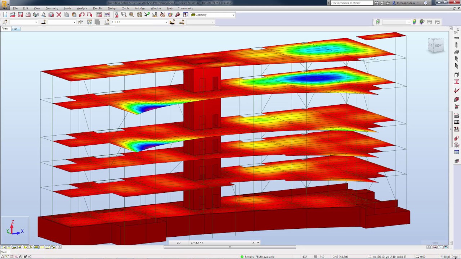Click the Results (FEM): available status
Viewport: 461px width, 259px height.
257,257
